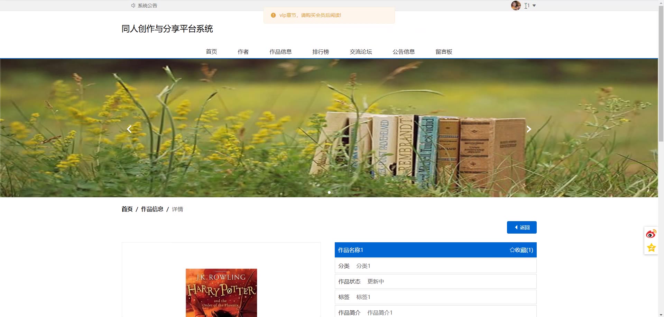The width and height of the screenshot is (664, 317).
Task: Open the user avatar picture
Action: point(516,6)
